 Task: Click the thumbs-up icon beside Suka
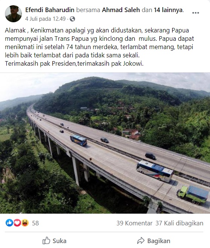(46, 241)
